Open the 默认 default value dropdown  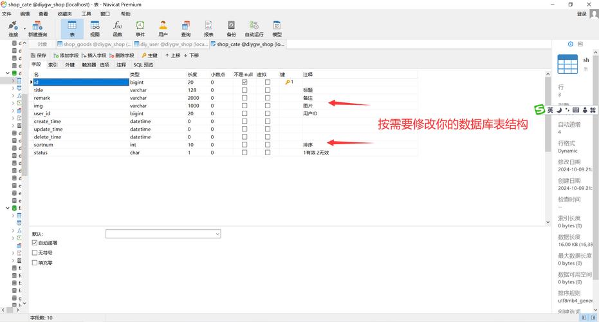(x=217, y=234)
